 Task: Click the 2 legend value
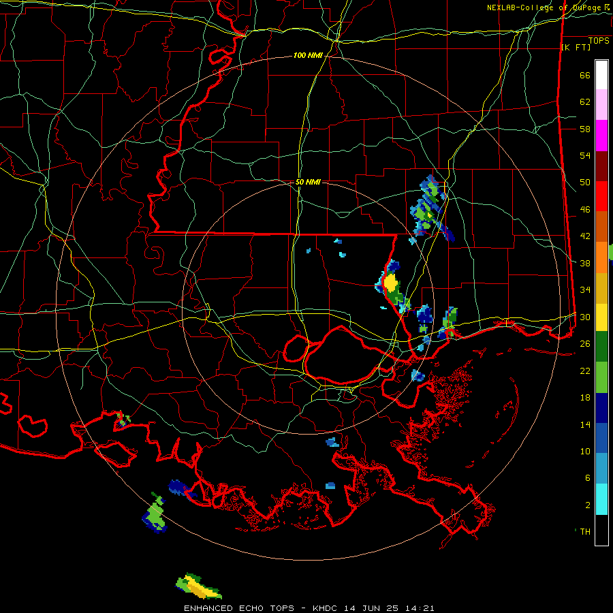587,505
